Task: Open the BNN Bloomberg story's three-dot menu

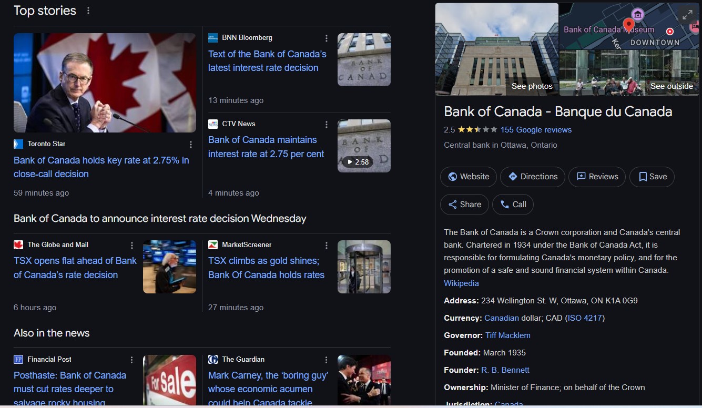Action: 327,38
